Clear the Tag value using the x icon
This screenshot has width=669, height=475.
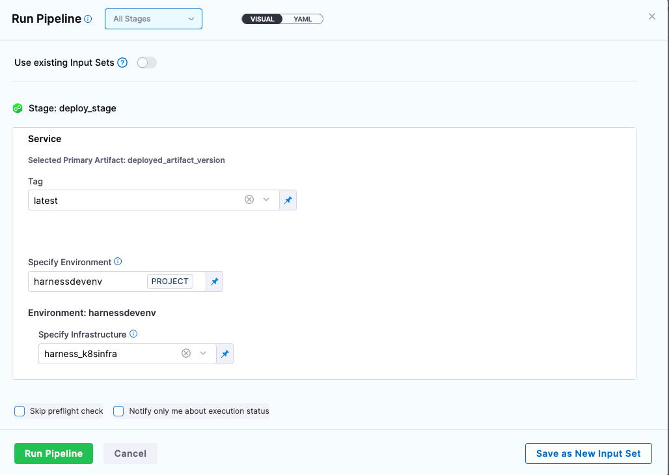[249, 200]
